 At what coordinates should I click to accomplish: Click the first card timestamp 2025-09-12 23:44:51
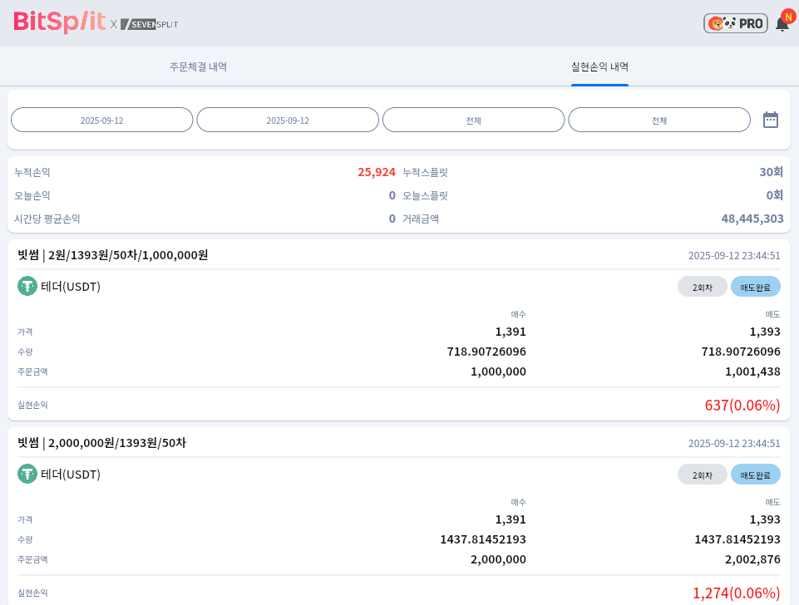pos(734,256)
